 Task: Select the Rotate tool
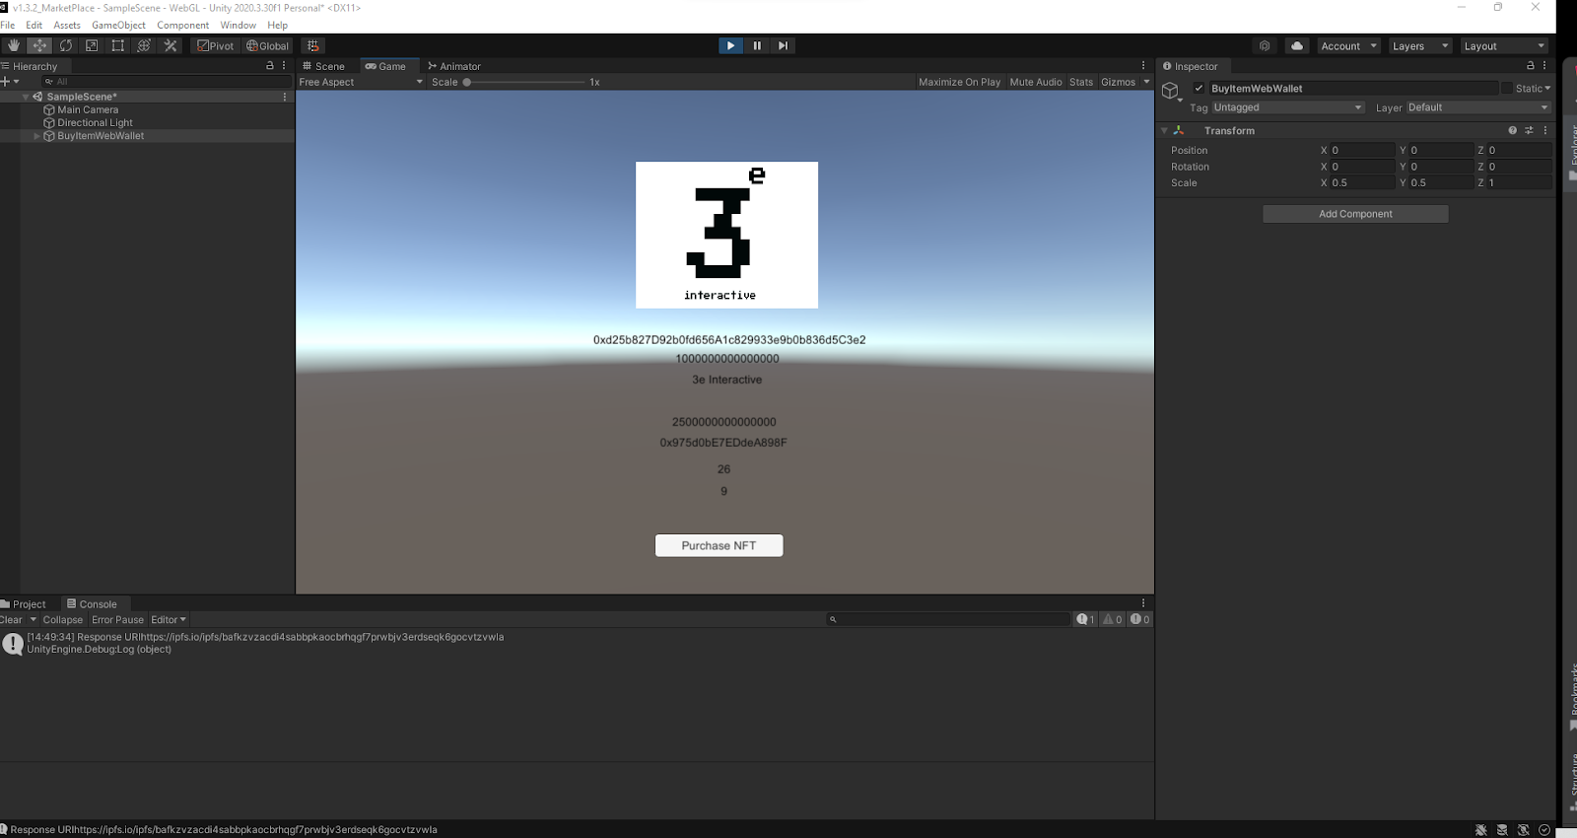(x=66, y=45)
